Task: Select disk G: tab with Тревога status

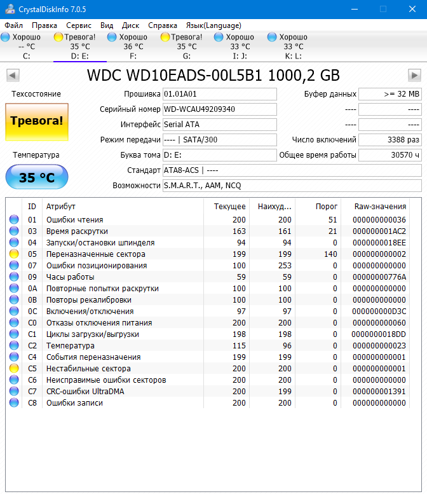Action: (x=186, y=46)
